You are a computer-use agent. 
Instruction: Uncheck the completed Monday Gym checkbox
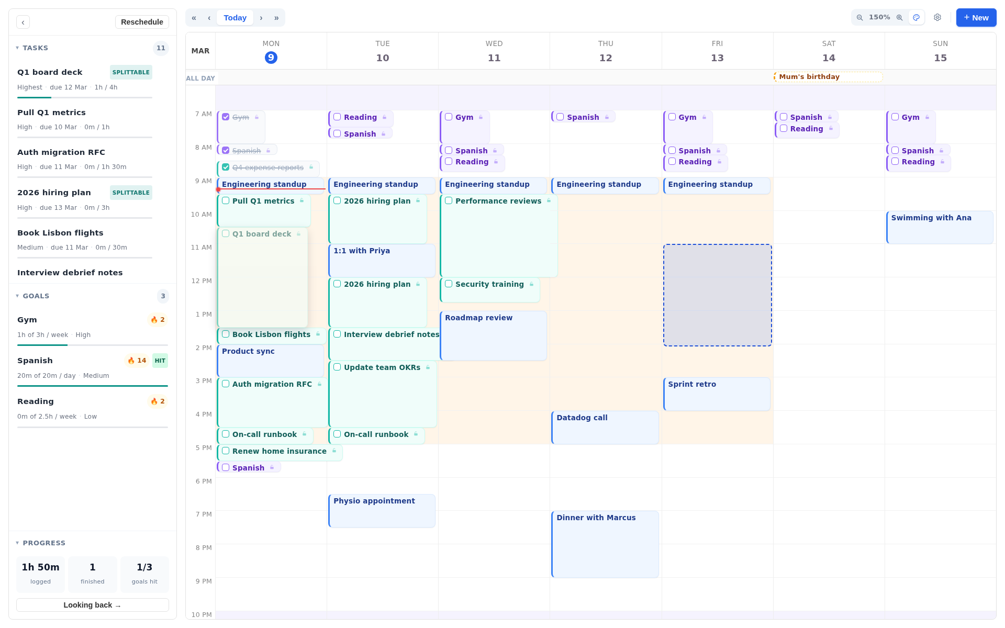226,117
